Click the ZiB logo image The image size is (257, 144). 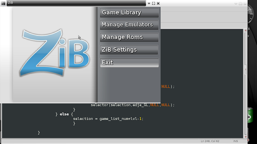[55, 52]
